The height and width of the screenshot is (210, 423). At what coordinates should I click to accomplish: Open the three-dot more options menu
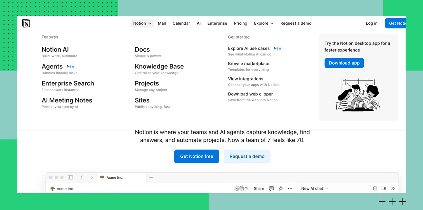click(x=290, y=189)
